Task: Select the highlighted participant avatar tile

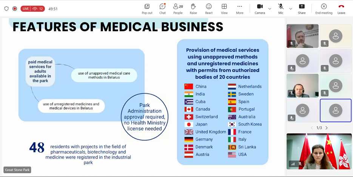Action: coord(335,110)
